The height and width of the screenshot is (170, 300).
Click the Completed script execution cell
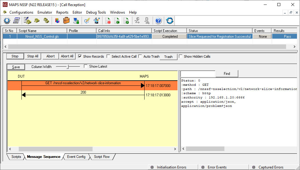click(x=170, y=37)
